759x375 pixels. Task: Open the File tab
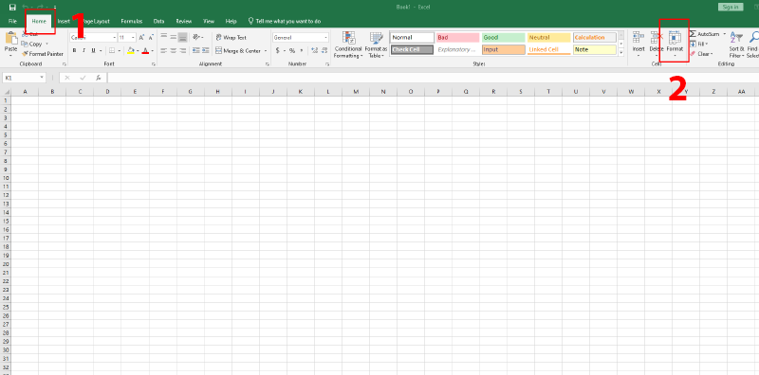coord(12,21)
